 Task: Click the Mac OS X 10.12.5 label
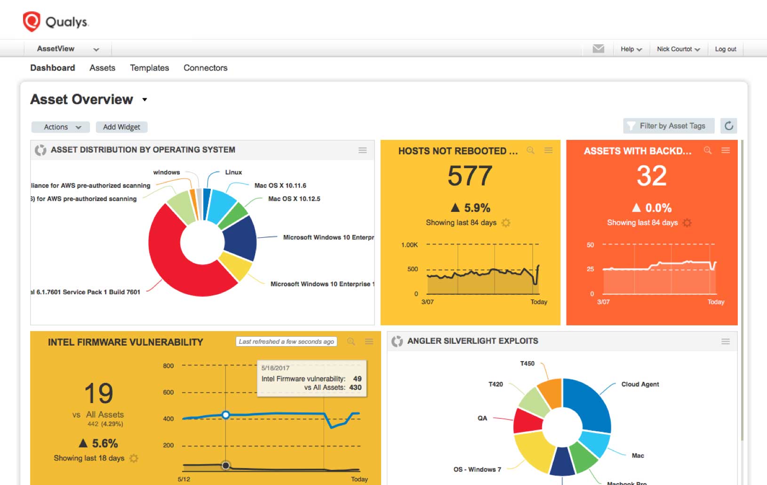[x=294, y=199]
